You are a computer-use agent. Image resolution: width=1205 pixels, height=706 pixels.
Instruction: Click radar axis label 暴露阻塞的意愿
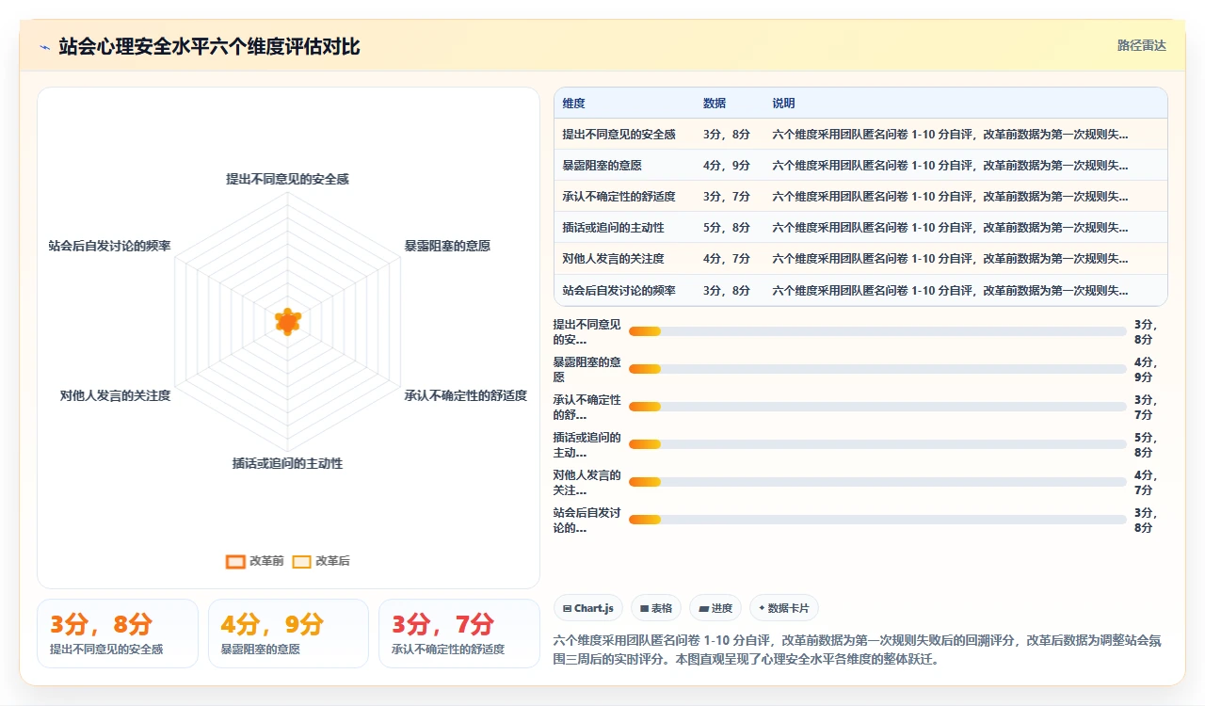pyautogui.click(x=447, y=246)
